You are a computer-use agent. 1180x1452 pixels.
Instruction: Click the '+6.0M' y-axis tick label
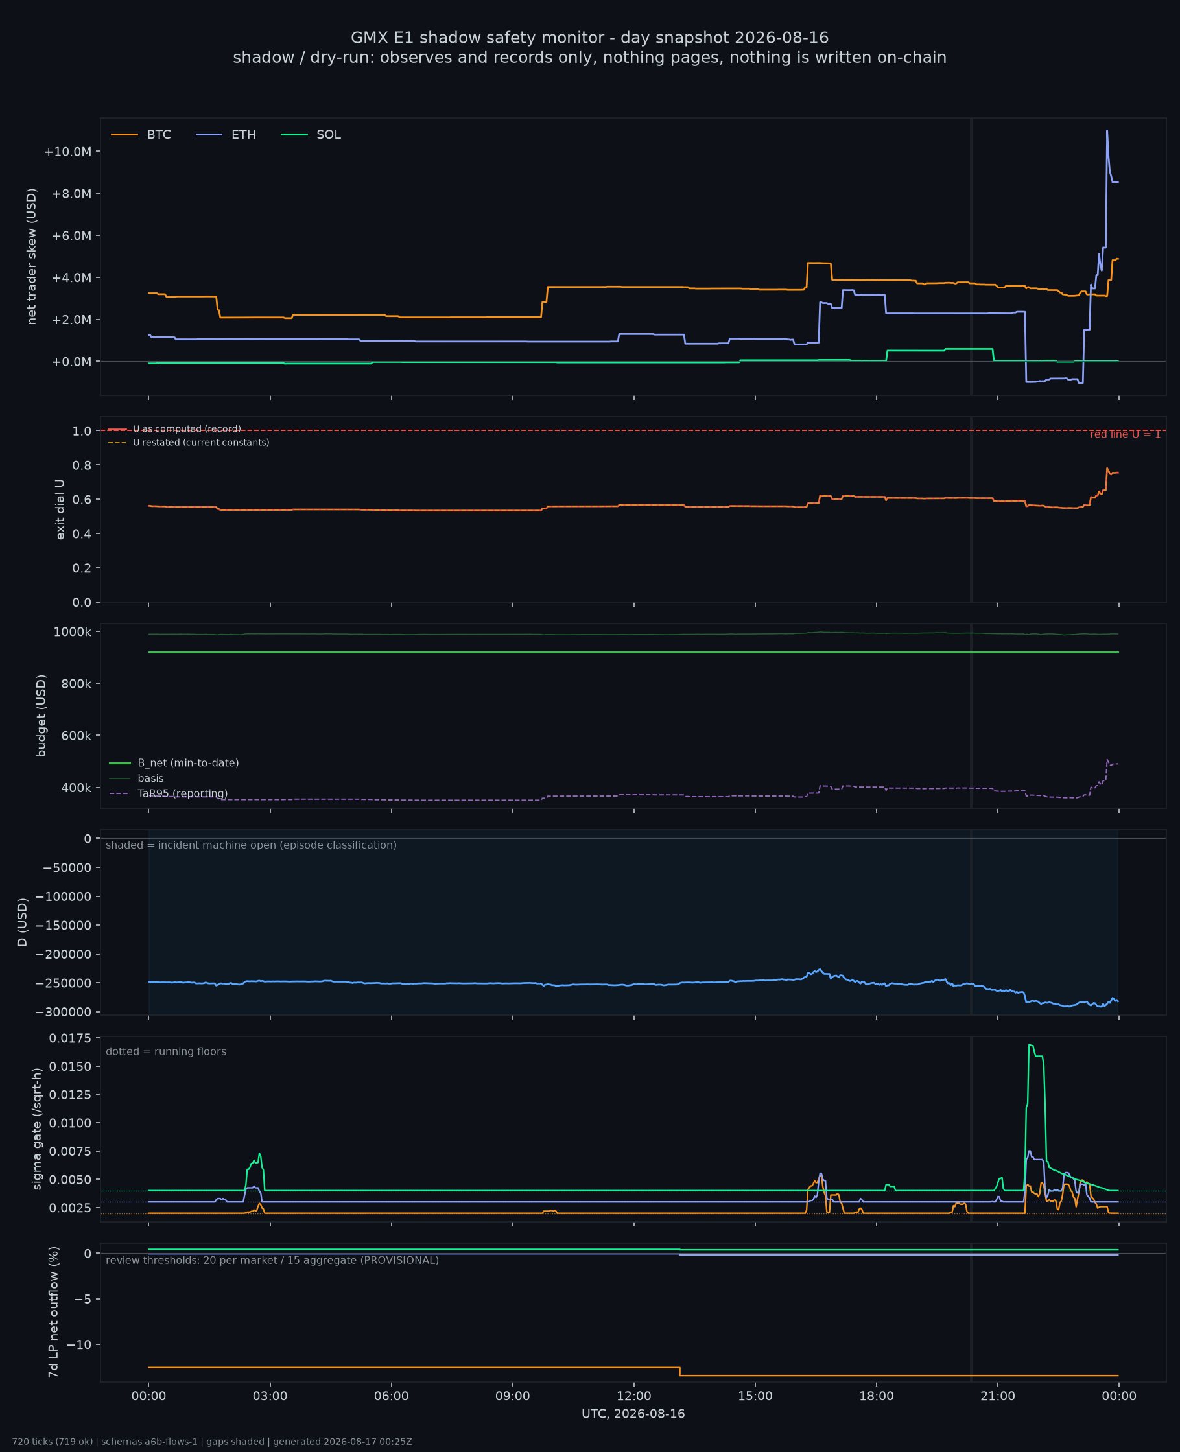[x=71, y=236]
